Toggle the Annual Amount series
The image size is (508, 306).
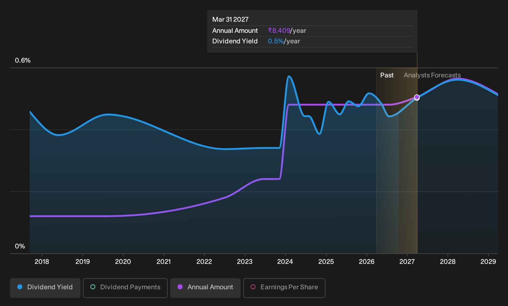[205, 288]
